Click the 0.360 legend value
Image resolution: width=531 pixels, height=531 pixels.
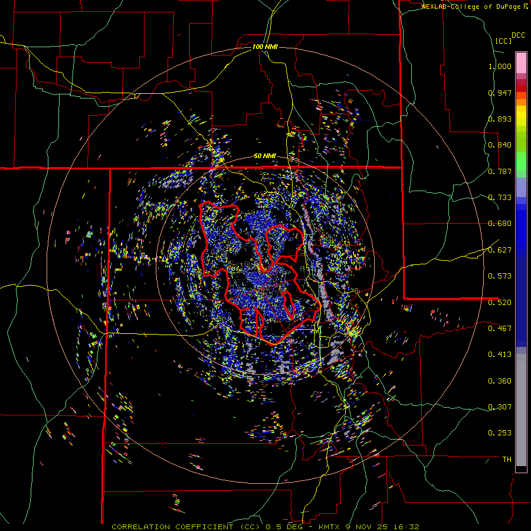pyautogui.click(x=500, y=381)
